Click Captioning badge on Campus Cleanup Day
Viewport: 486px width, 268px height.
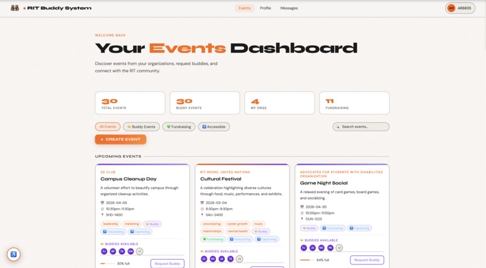tap(140, 231)
